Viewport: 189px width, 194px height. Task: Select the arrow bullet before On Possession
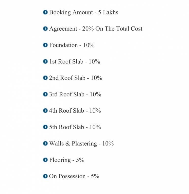pos(45,176)
